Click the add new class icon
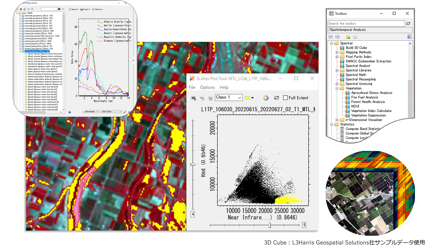This screenshot has width=437, height=250. [x=193, y=98]
